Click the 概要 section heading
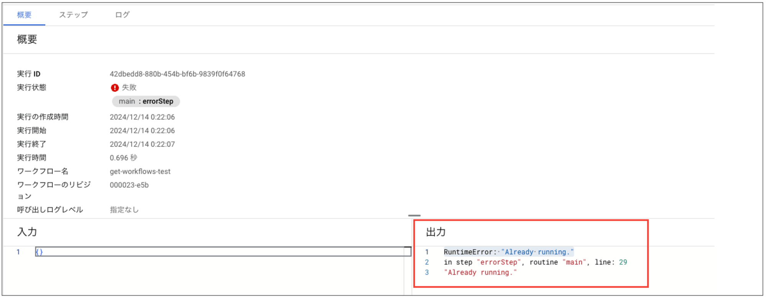 coord(27,39)
